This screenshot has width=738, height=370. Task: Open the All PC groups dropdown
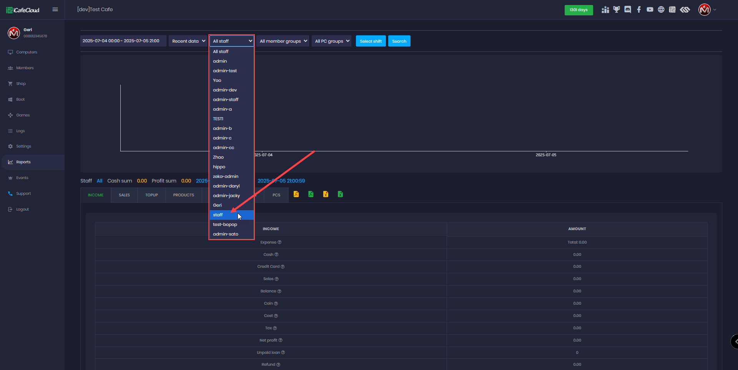tap(332, 41)
